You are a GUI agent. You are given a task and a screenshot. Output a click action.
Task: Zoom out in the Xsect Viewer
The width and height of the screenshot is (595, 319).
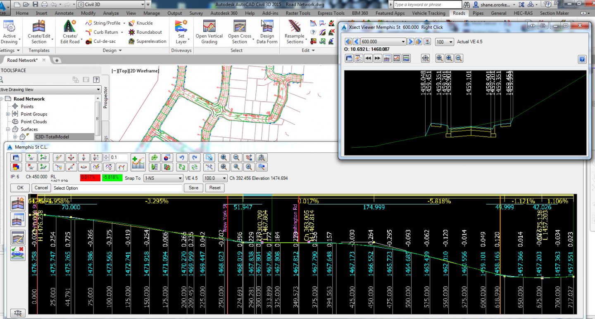459,59
